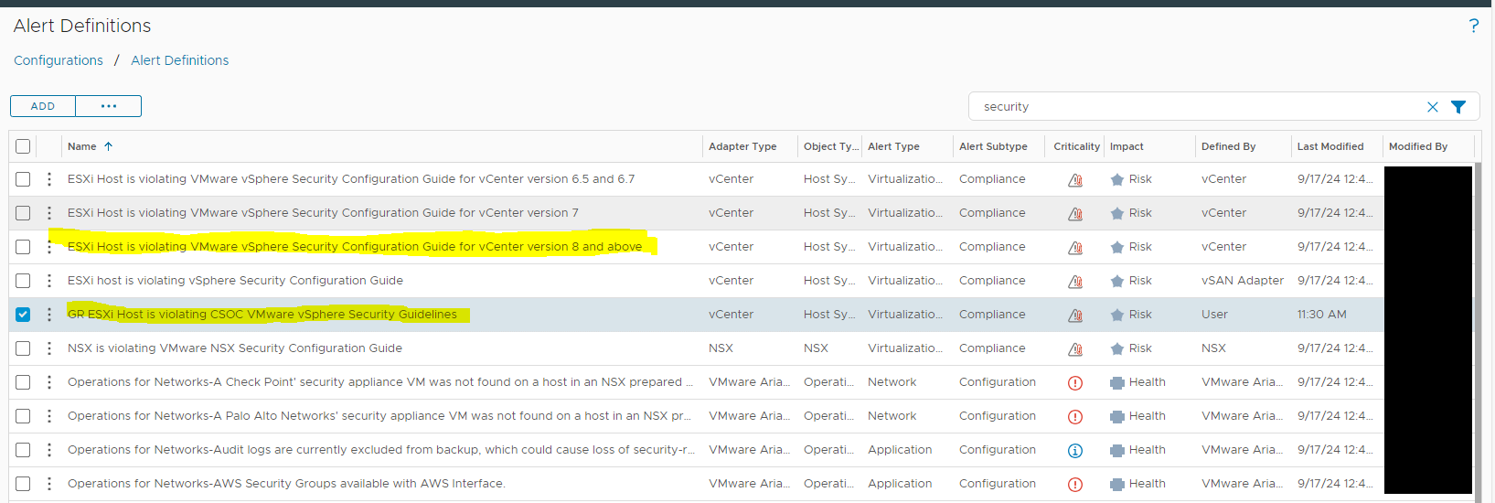Screen dimensions: 1495x503
Task: Check the Palo Alto Networks appliance row
Action: point(23,416)
